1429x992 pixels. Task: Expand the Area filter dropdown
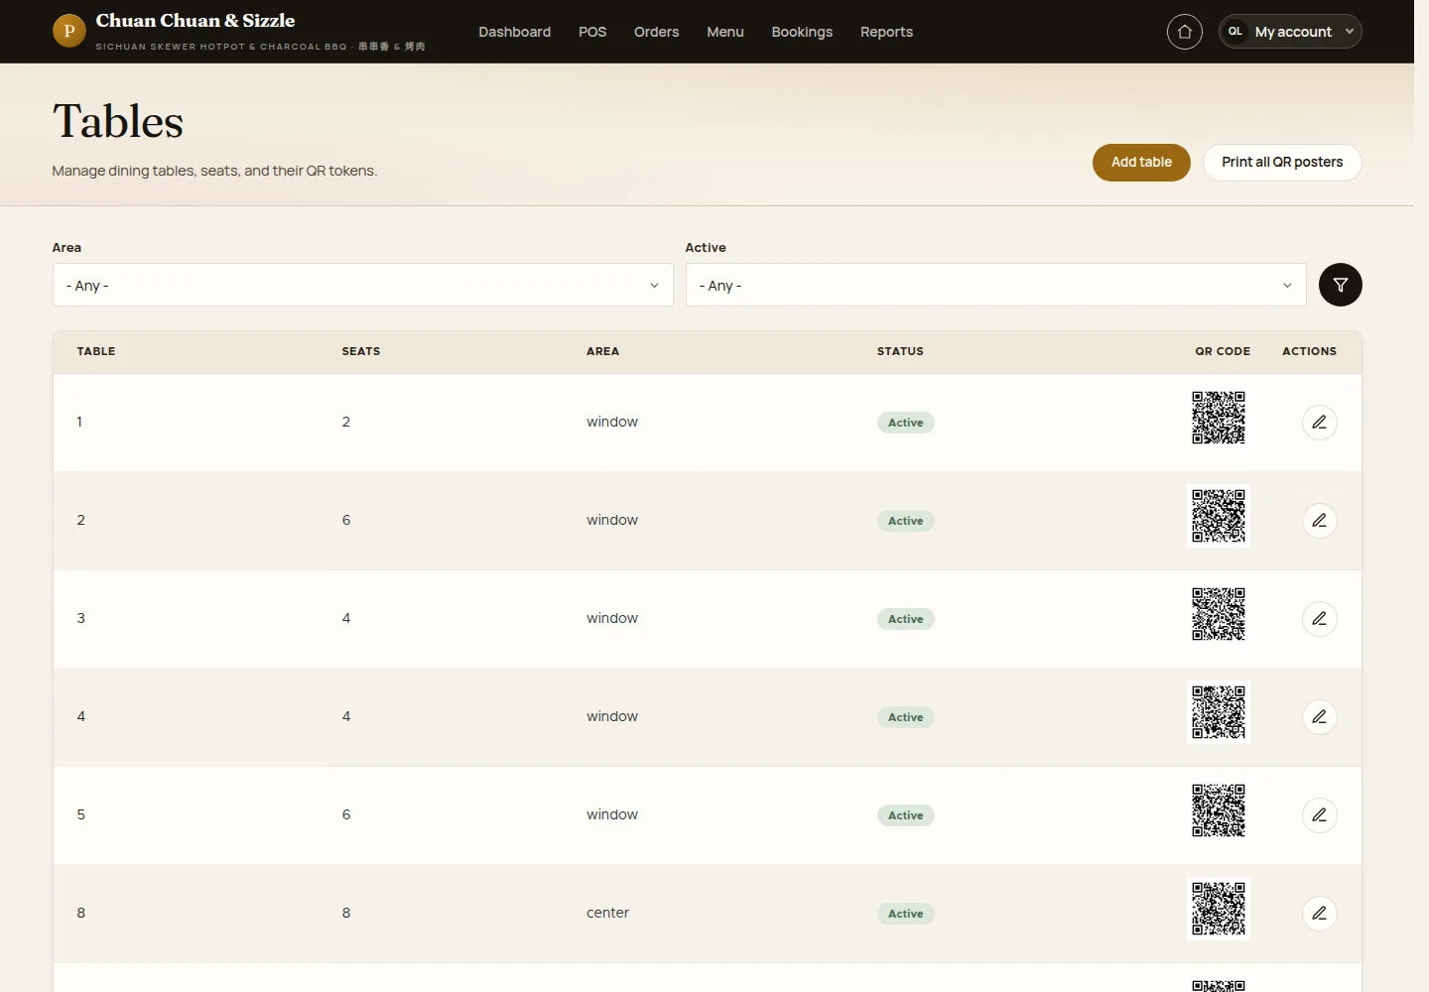(x=362, y=285)
